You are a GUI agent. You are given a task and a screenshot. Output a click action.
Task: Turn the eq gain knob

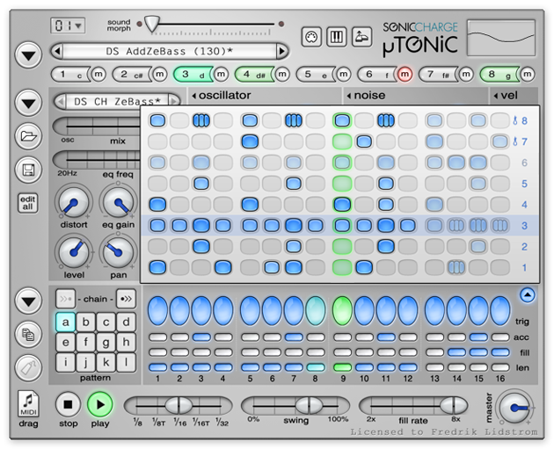(x=118, y=202)
